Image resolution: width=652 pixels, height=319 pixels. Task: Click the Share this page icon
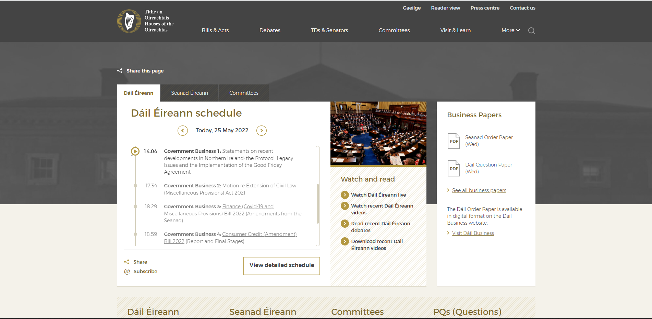(x=120, y=71)
